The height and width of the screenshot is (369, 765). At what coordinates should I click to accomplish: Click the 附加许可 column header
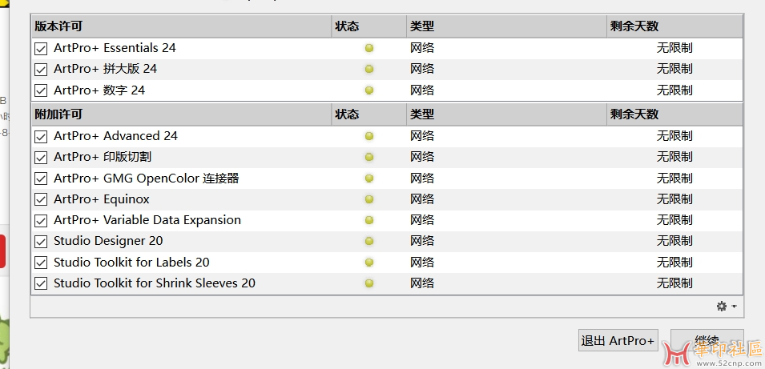point(182,114)
